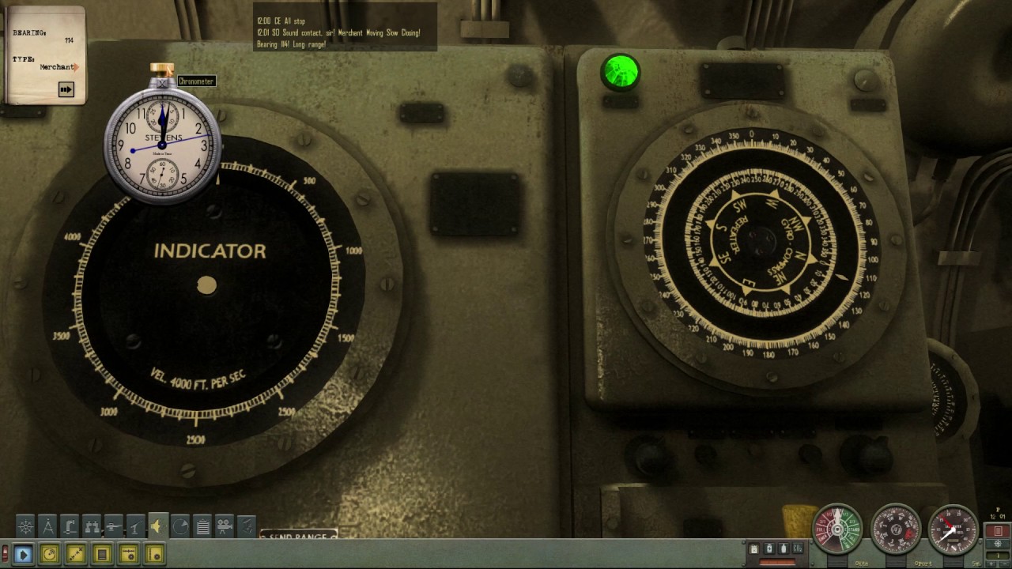This screenshot has height=569, width=1012.
Task: Click the blue play arrow order button
Action: coord(23,555)
